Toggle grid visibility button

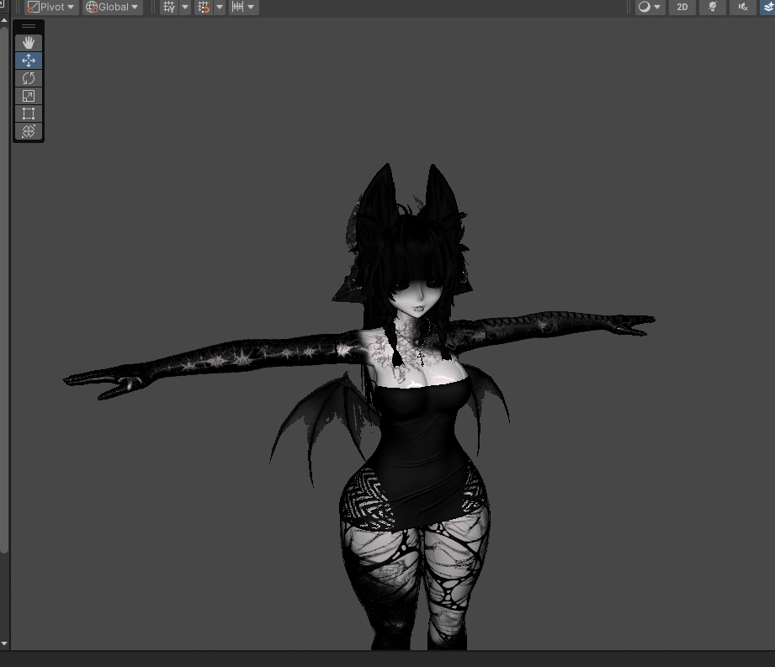[x=169, y=7]
